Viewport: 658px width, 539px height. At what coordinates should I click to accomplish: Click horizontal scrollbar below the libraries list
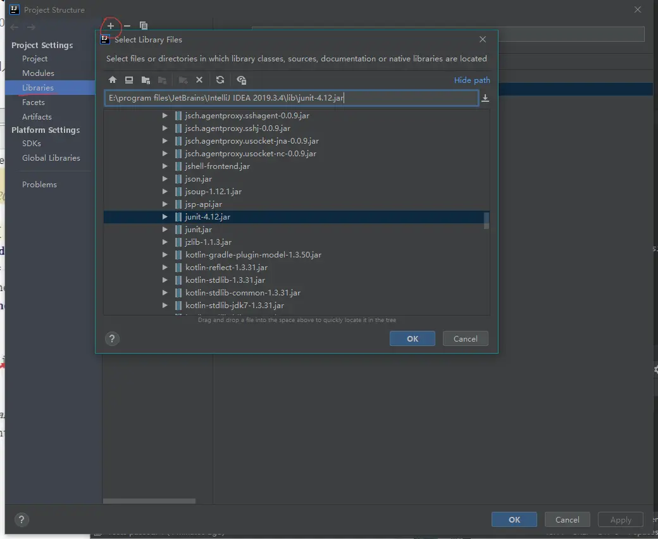point(149,501)
